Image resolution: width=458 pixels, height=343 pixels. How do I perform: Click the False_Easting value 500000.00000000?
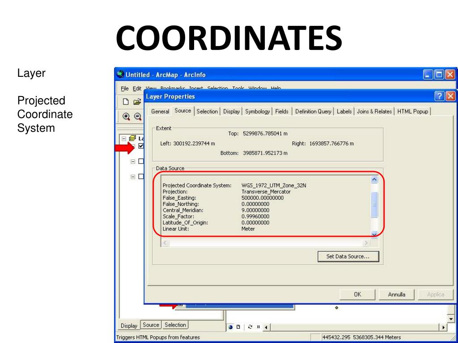coord(262,198)
